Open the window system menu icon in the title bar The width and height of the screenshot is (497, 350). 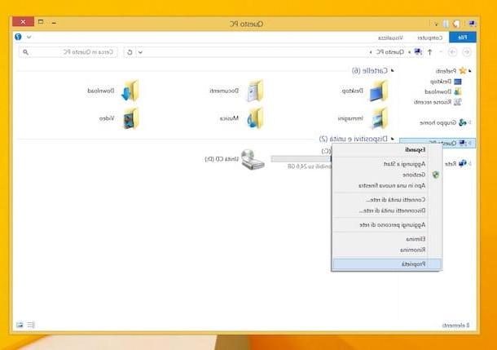[x=472, y=24]
